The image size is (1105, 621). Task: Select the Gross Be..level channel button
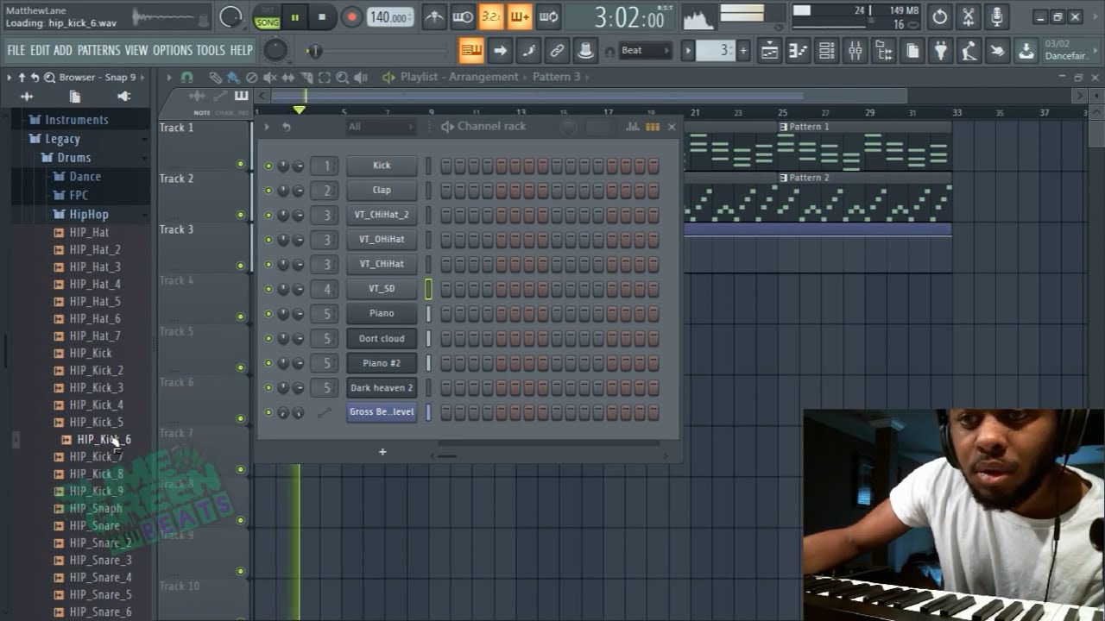(x=382, y=412)
